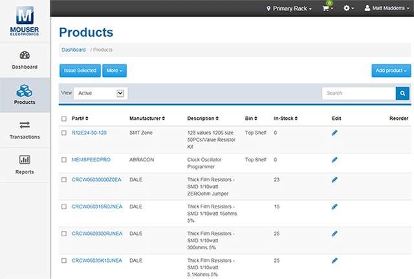The height and width of the screenshot is (279, 414).
Task: Click into the Search input field
Action: pyautogui.click(x=358, y=93)
